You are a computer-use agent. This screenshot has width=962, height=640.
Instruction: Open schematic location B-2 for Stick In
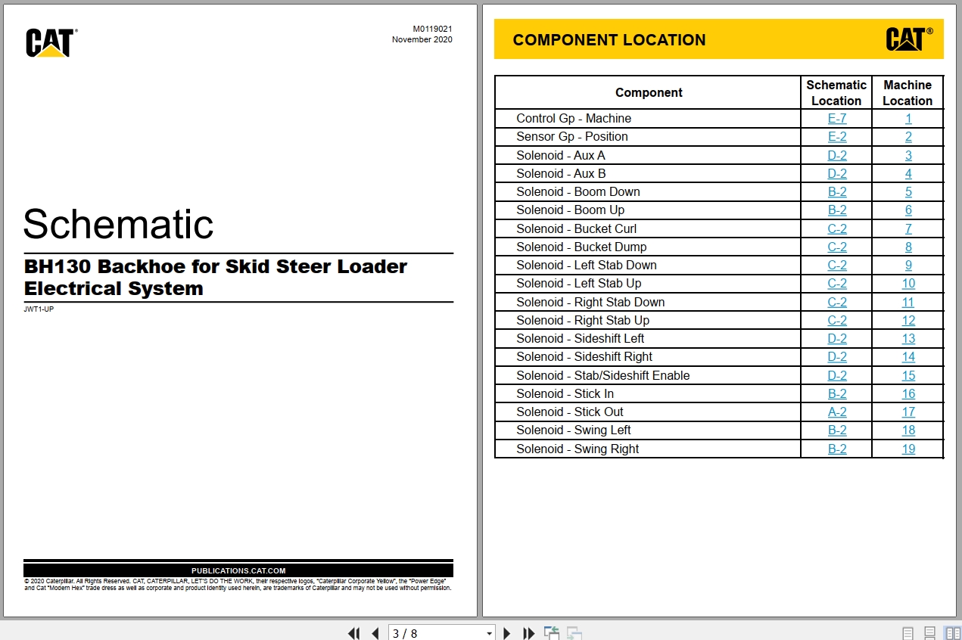(x=837, y=393)
